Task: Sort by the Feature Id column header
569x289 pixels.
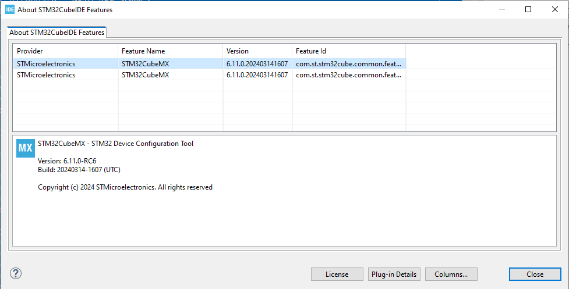Action: [x=349, y=51]
